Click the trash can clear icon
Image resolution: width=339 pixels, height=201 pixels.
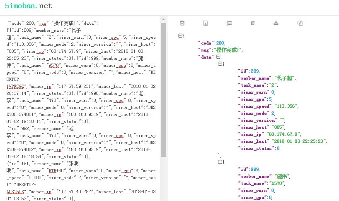click(252, 23)
